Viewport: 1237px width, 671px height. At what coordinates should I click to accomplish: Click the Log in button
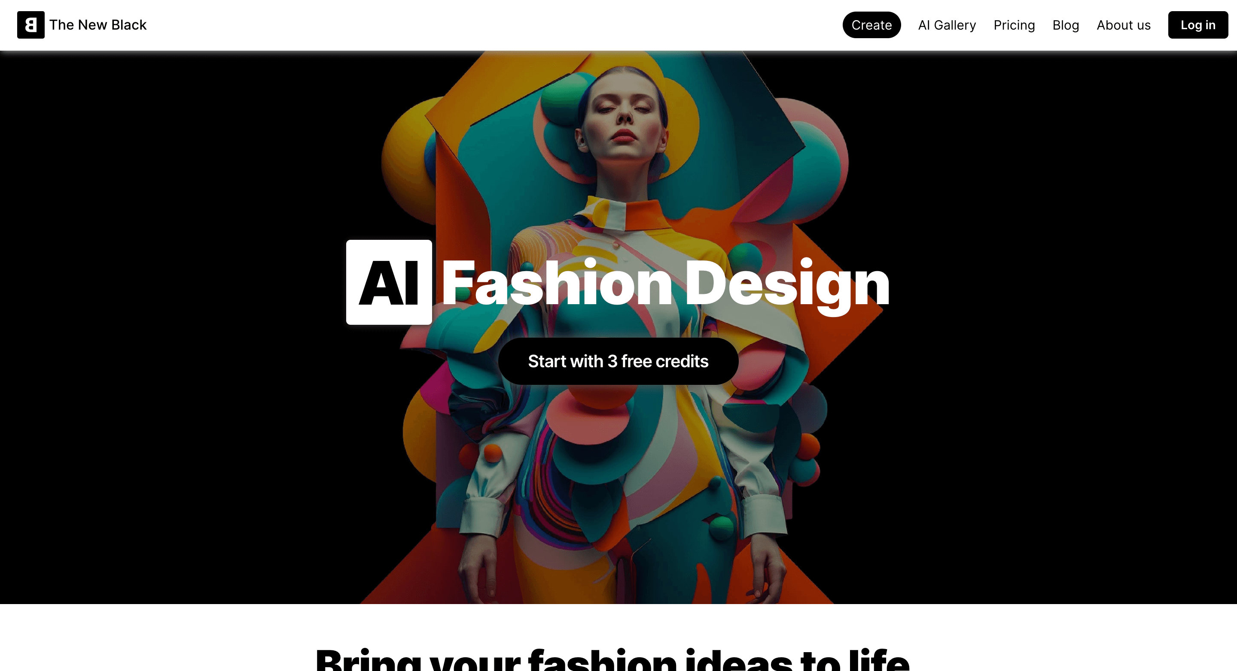[1197, 25]
